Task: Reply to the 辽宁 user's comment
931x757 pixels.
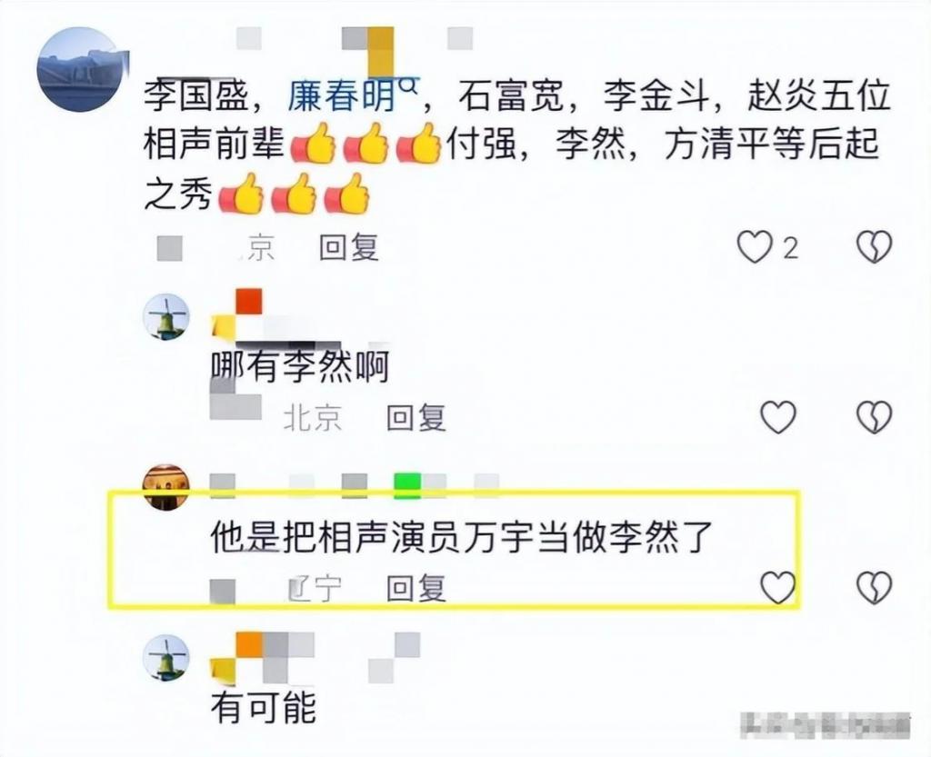Action: point(415,589)
